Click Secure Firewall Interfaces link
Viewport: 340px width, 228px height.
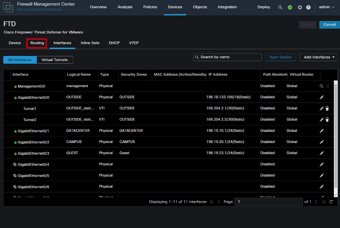point(39,10)
